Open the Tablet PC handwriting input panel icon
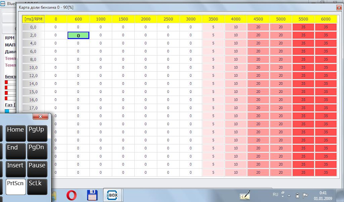Screen dimensions: 344x202 245,195
